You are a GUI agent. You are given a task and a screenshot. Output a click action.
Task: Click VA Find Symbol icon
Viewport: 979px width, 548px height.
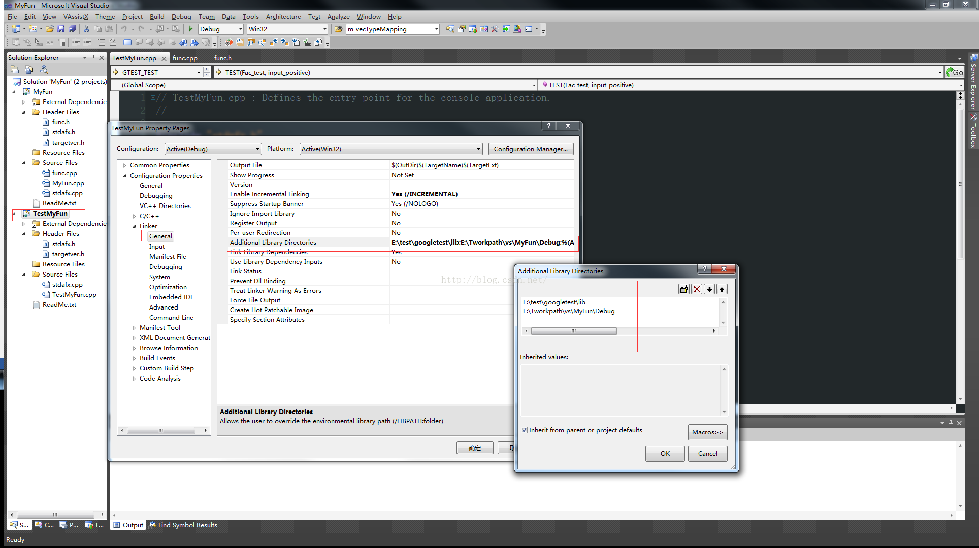pos(251,42)
